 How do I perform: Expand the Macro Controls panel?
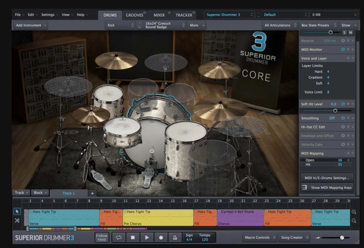pyautogui.click(x=260, y=237)
